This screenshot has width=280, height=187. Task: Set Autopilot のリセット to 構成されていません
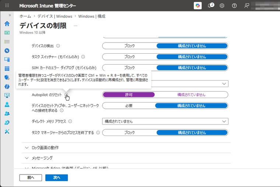(191, 95)
